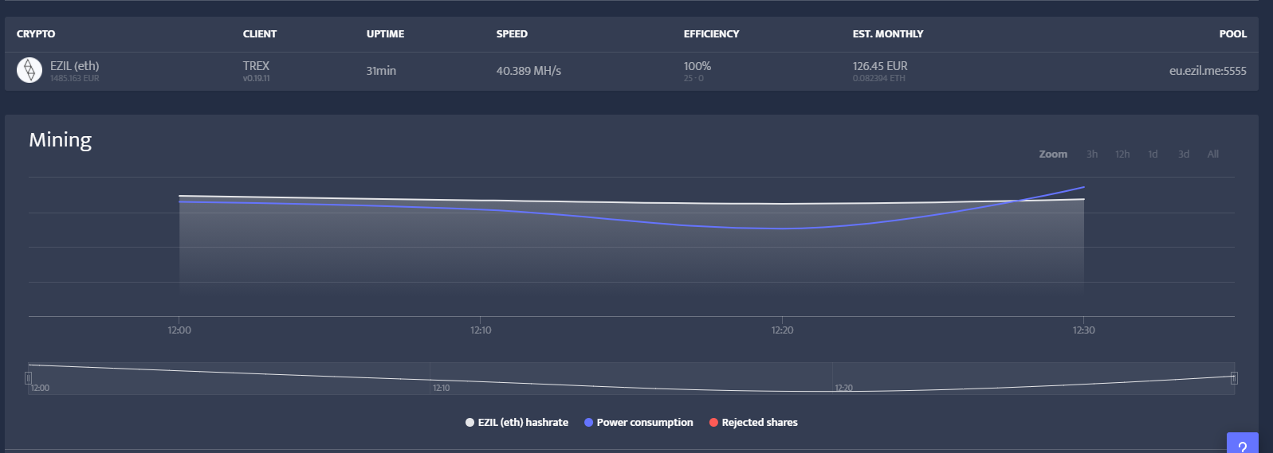Click the v0.19.11 version text
This screenshot has width=1273, height=453.
point(257,79)
